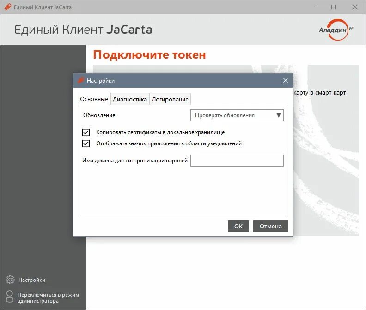Click the Имя домена для синхронизации паролей label
Screen dimensions: 366x310
(x=134, y=161)
